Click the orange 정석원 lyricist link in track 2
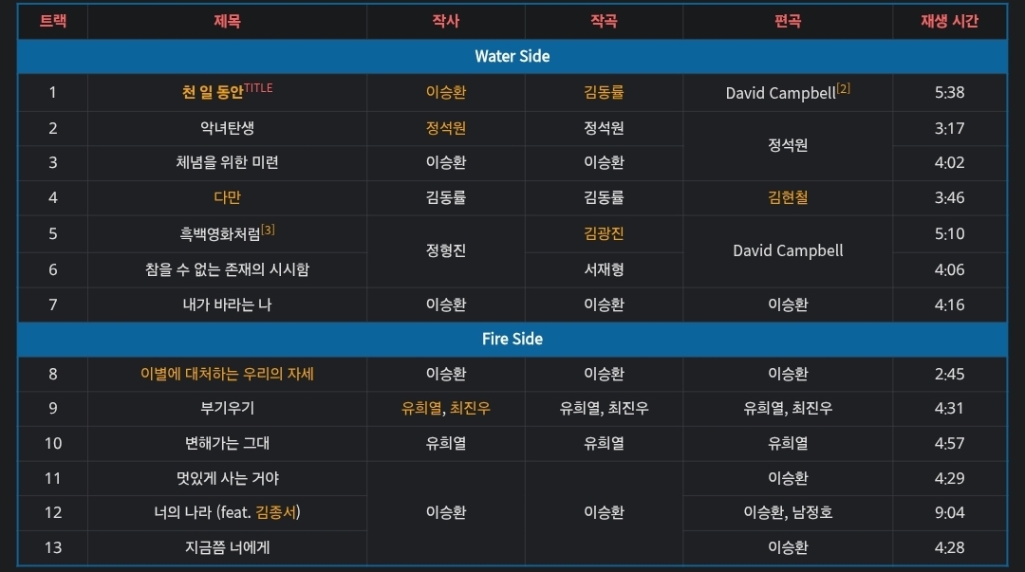This screenshot has width=1025, height=572. 446,128
